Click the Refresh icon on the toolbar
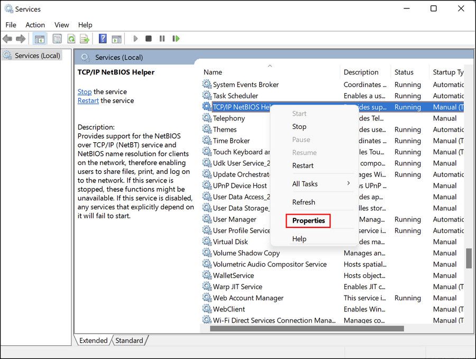Viewport: 476px width, 359px height. click(x=71, y=38)
